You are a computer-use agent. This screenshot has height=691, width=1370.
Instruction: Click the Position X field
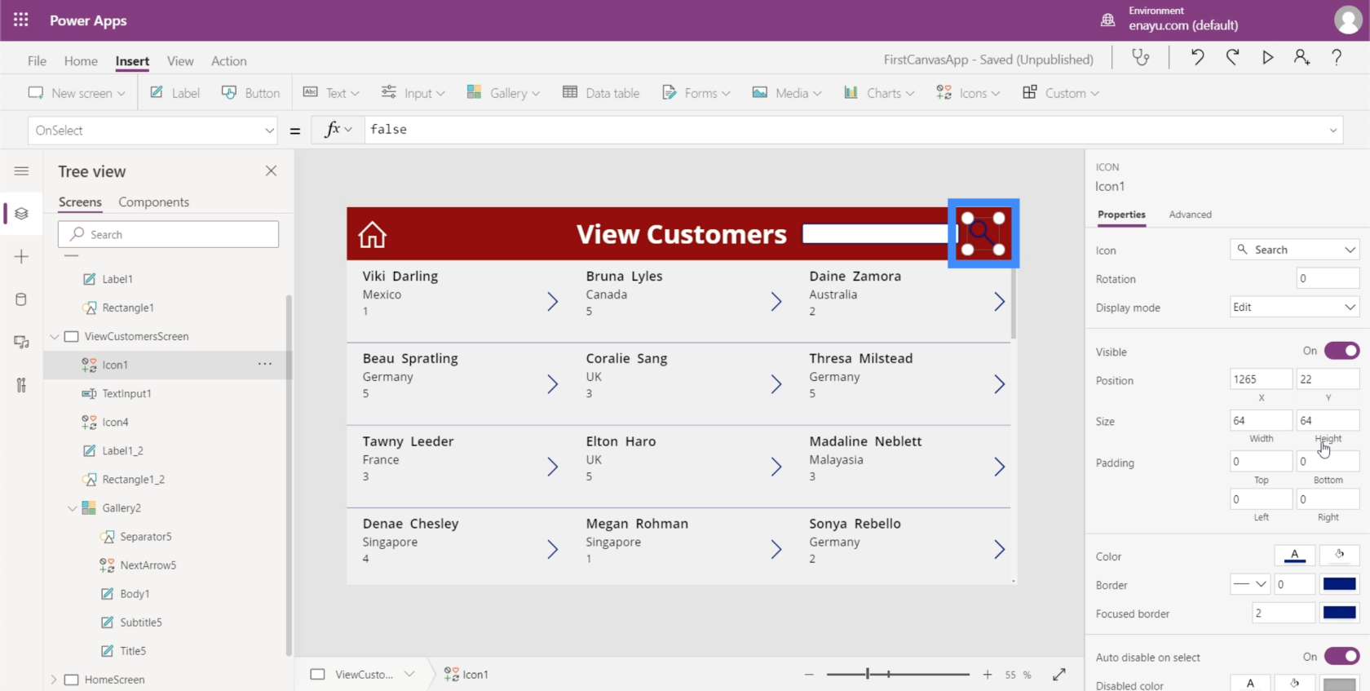(1261, 379)
